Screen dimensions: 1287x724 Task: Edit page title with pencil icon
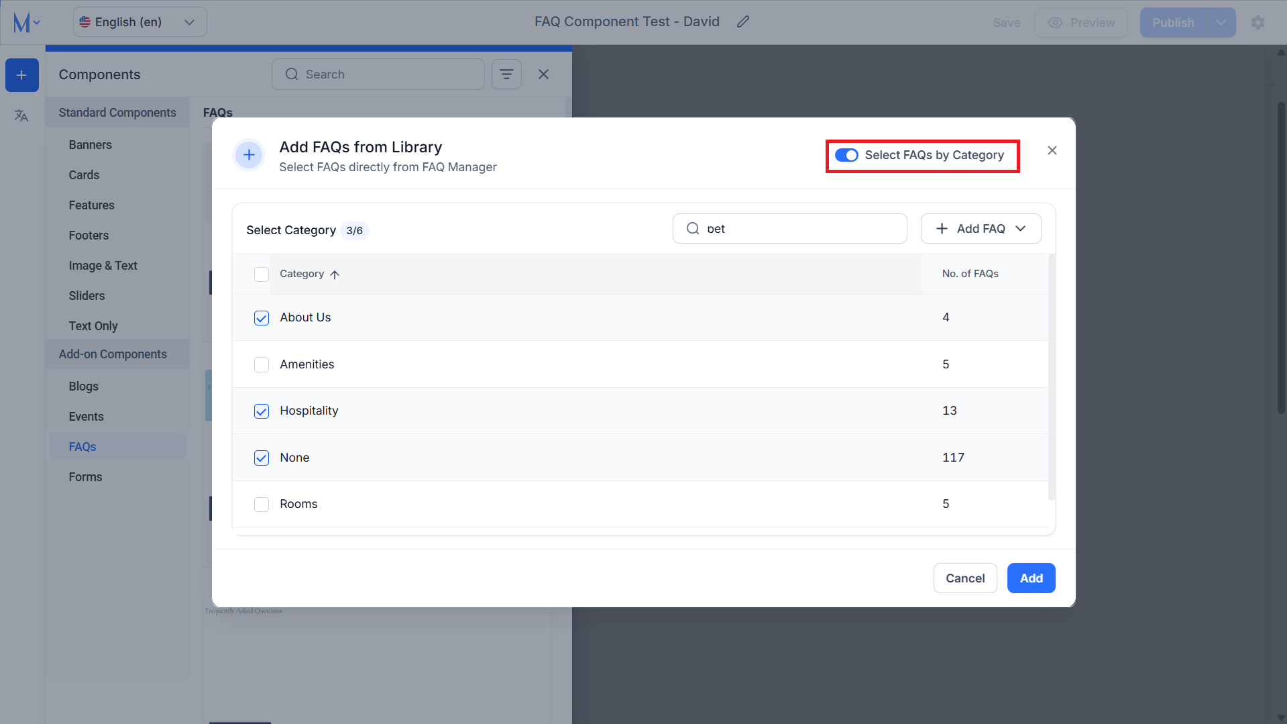[743, 22]
